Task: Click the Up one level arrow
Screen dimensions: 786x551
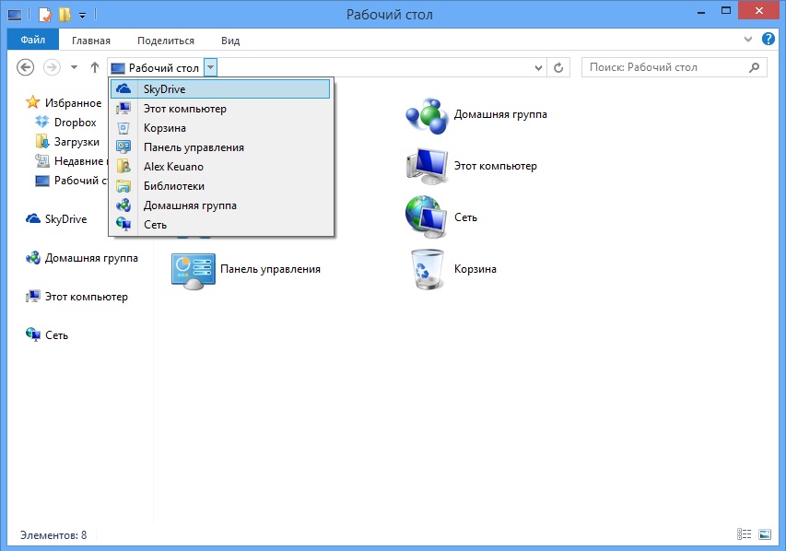Action: tap(94, 67)
